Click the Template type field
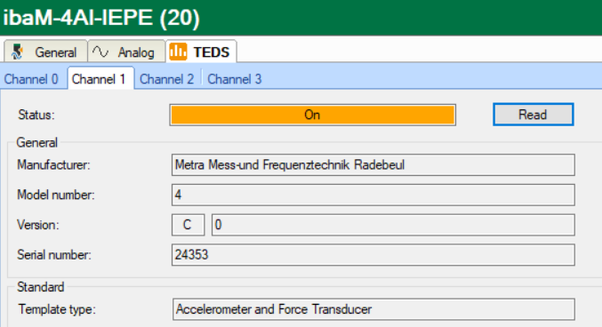 [373, 309]
